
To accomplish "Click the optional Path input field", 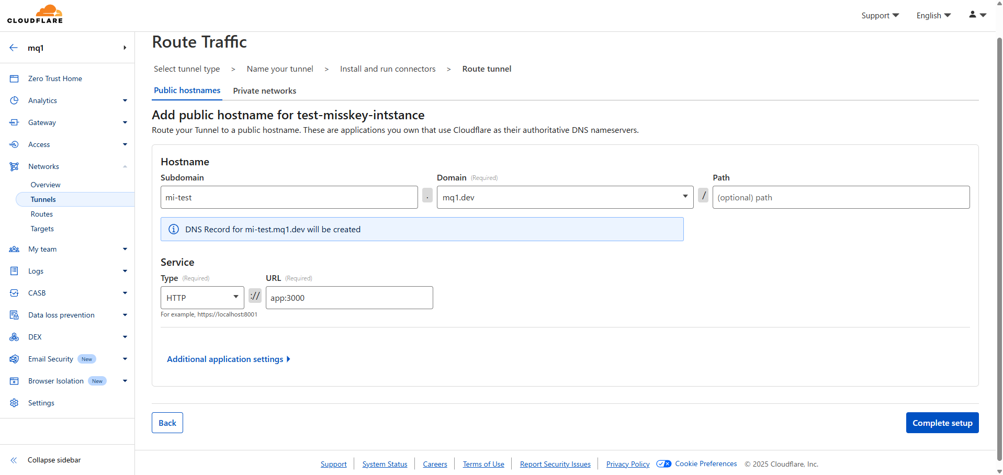I will tap(841, 197).
